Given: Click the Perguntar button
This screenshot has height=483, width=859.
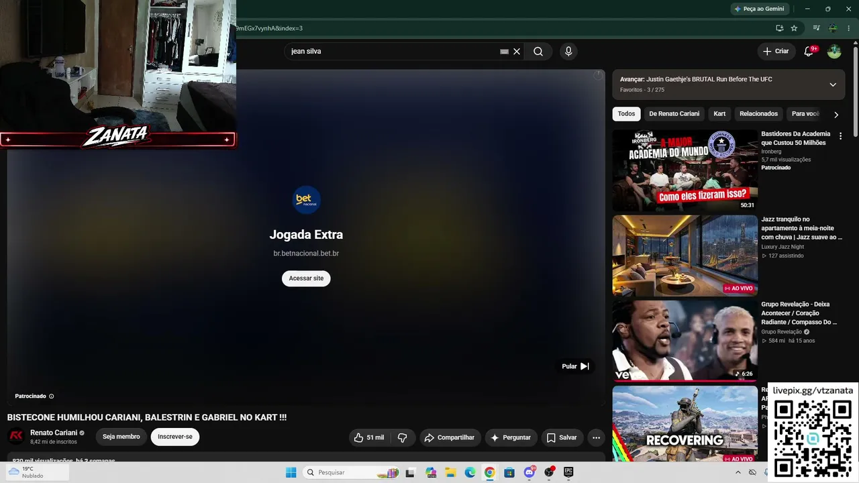Looking at the screenshot, I should pyautogui.click(x=511, y=437).
